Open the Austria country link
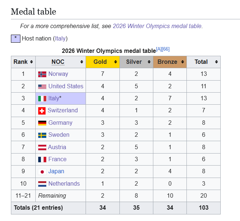This screenshot has height=221, width=240. 57,147
